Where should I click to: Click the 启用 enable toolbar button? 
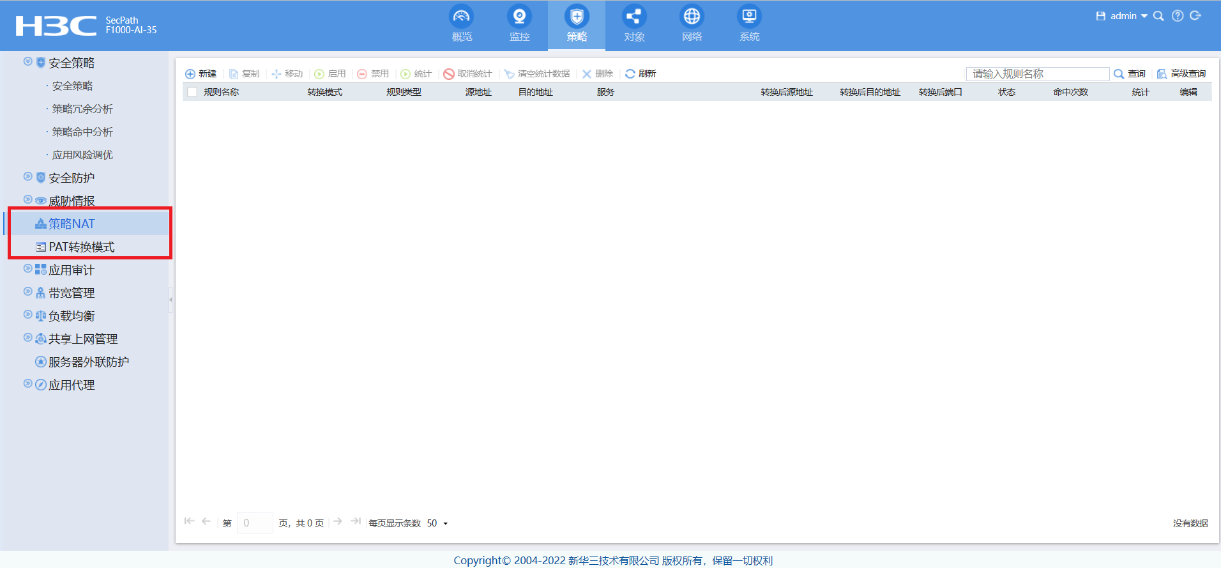point(330,74)
